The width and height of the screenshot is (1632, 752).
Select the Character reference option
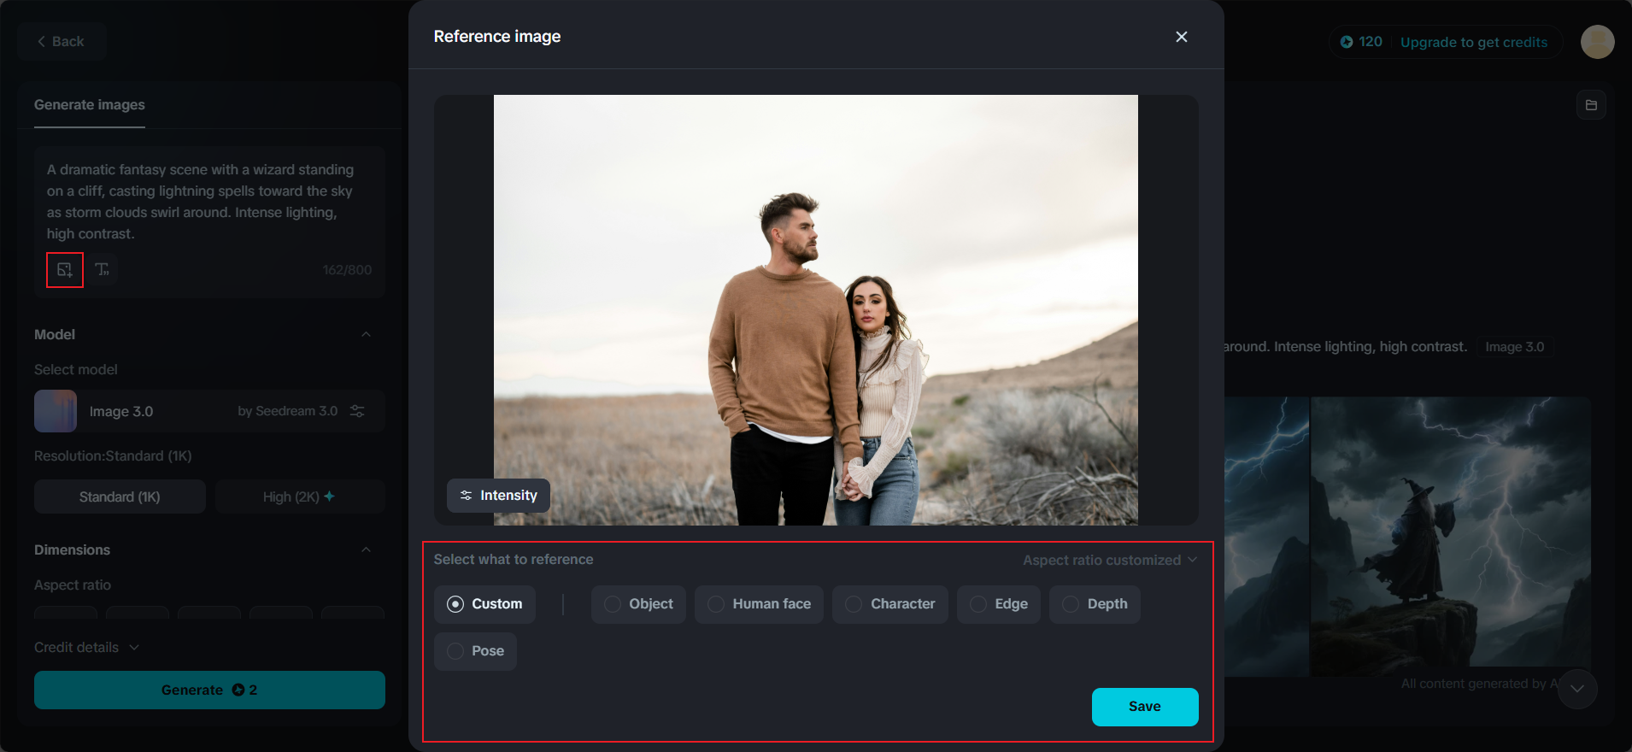[x=889, y=604]
